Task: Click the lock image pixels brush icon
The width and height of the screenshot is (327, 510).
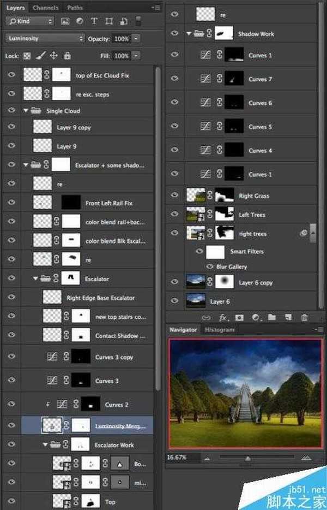Action: [40, 56]
